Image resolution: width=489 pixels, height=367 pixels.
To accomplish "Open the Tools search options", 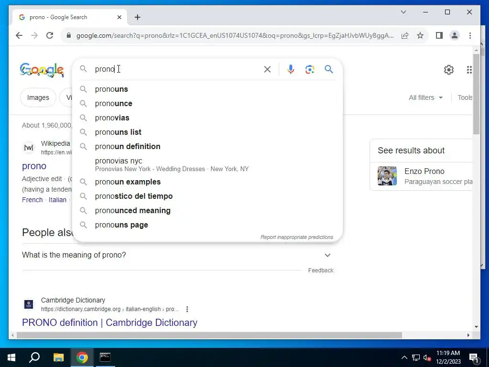I will click(465, 97).
